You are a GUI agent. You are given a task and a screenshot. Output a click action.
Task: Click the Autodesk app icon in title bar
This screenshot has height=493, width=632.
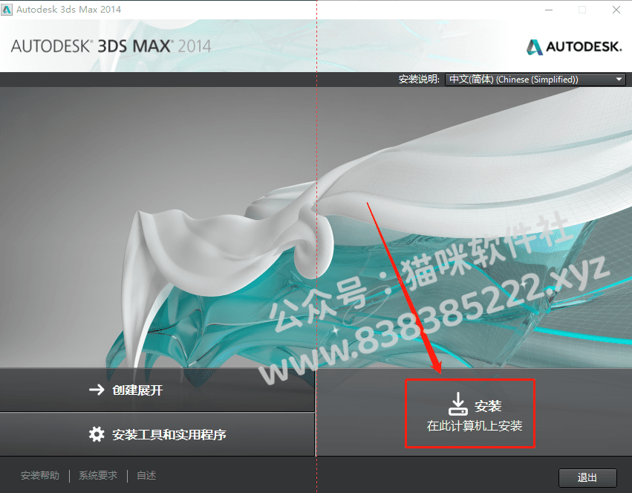coord(7,9)
